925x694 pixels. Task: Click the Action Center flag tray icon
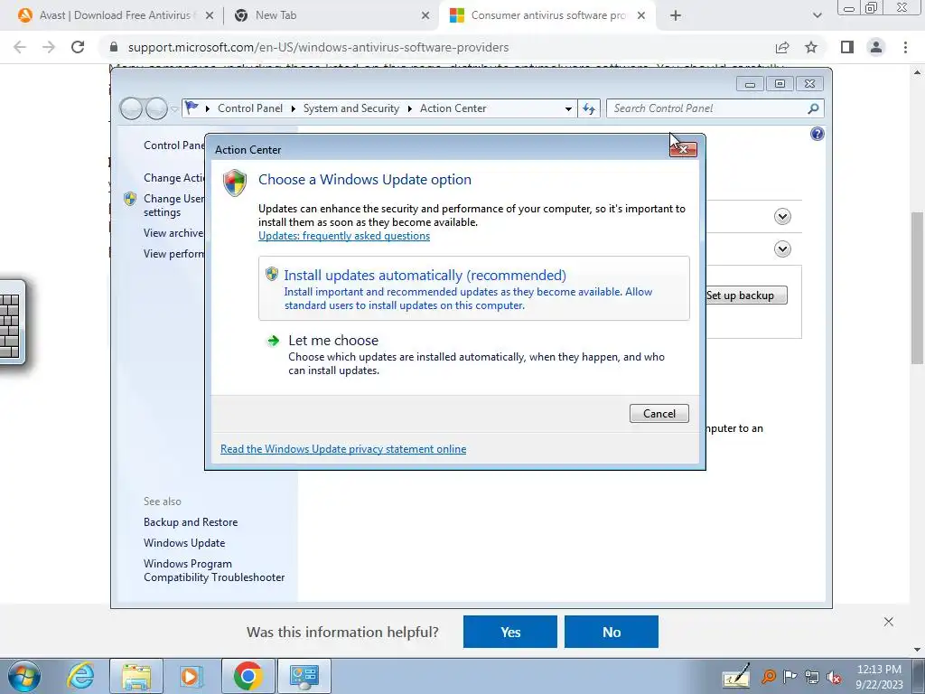pyautogui.click(x=790, y=676)
